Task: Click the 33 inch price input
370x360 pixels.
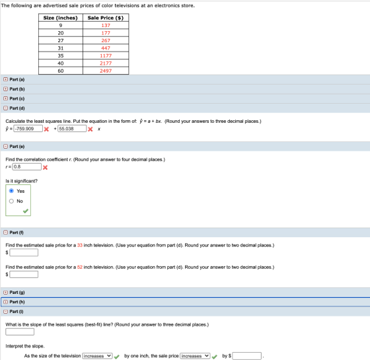Action: [x=24, y=252]
